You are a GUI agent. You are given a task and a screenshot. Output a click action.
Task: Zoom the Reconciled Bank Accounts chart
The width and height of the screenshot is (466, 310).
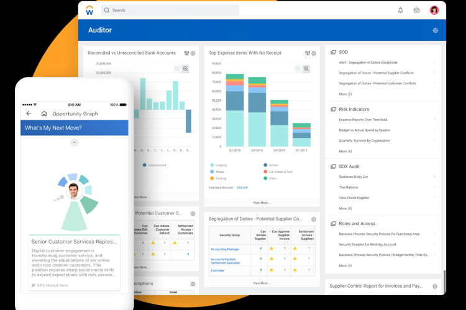pos(185,69)
